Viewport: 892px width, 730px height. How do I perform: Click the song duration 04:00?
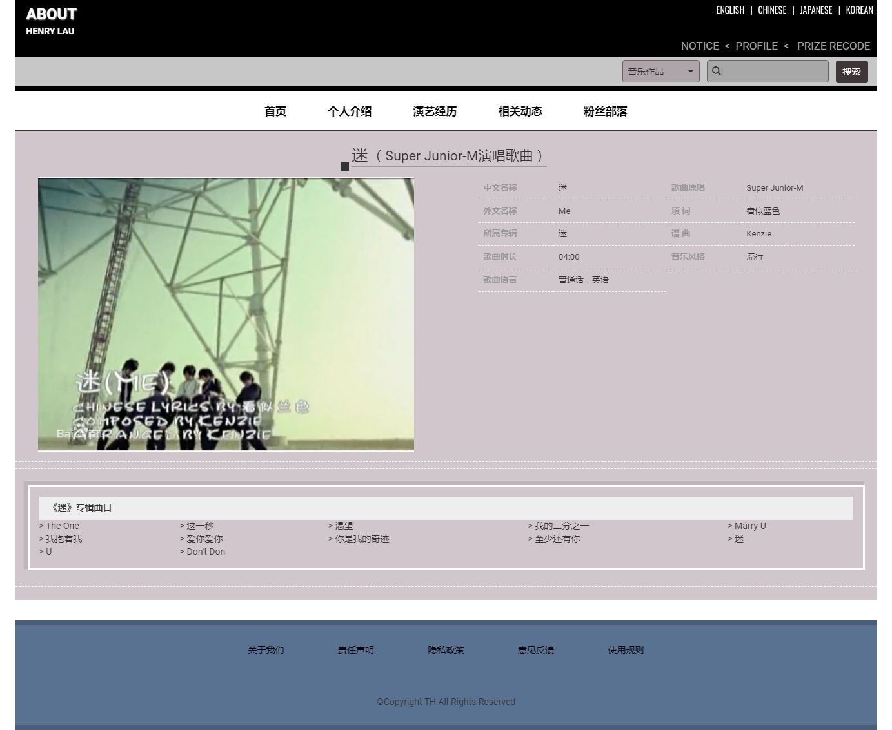[x=569, y=256]
